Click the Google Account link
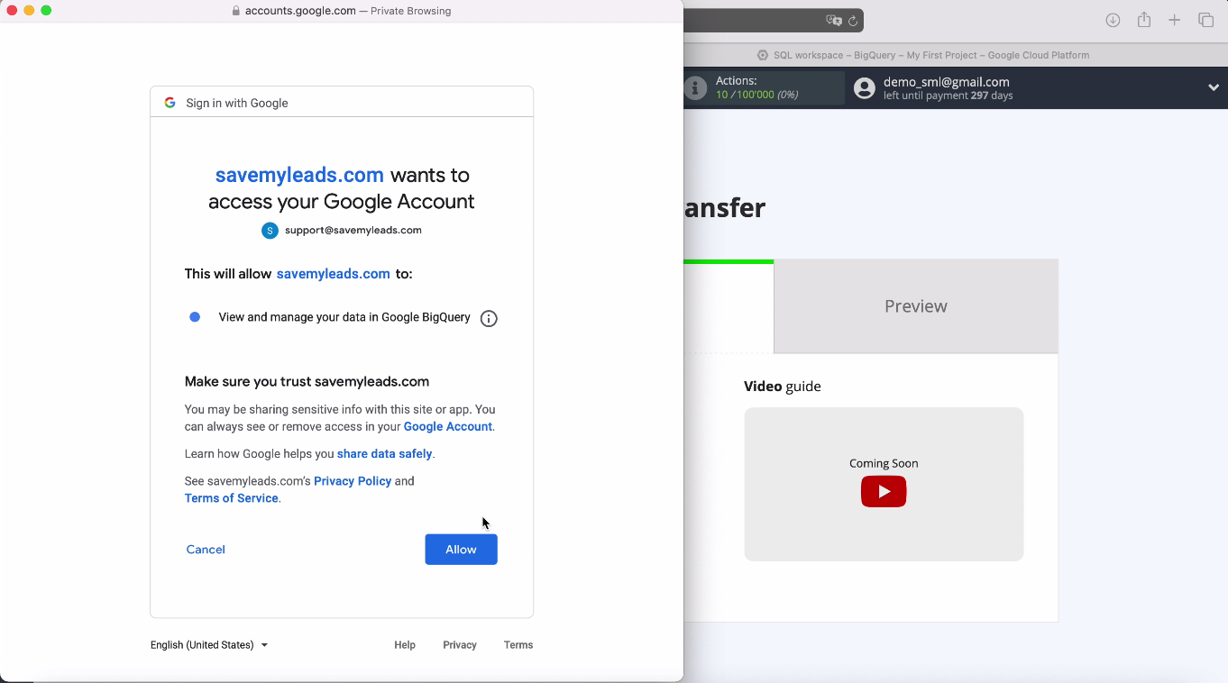Viewport: 1228px width, 683px height. pos(448,427)
